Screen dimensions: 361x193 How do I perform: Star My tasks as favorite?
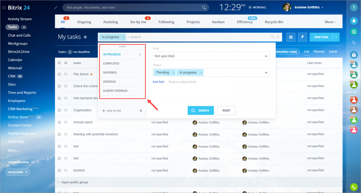(x=85, y=37)
